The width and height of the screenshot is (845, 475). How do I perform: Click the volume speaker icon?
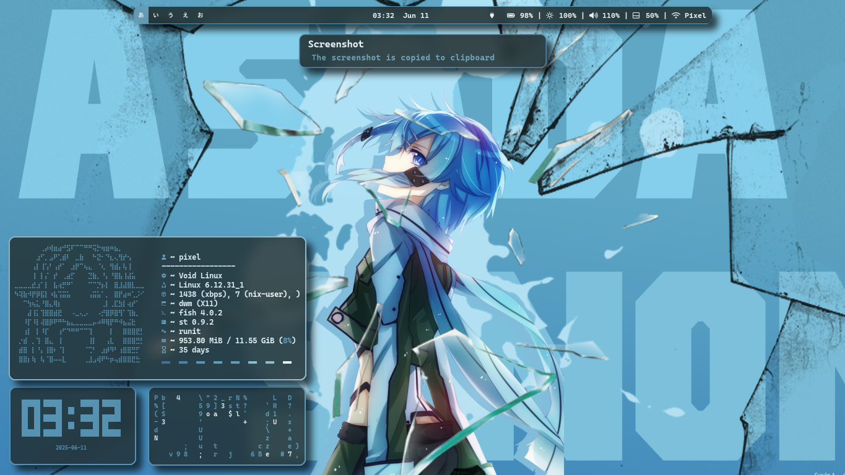(593, 15)
